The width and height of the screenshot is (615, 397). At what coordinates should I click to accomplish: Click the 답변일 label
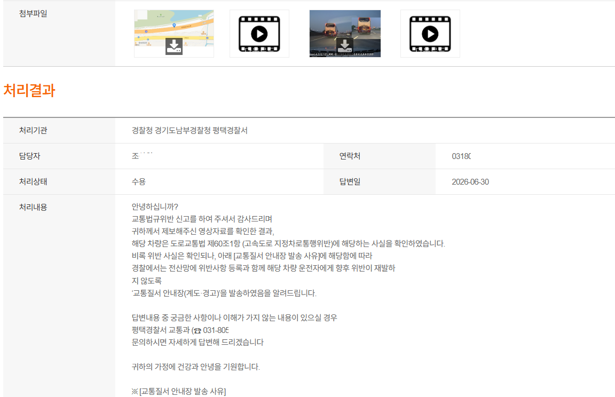coord(350,182)
